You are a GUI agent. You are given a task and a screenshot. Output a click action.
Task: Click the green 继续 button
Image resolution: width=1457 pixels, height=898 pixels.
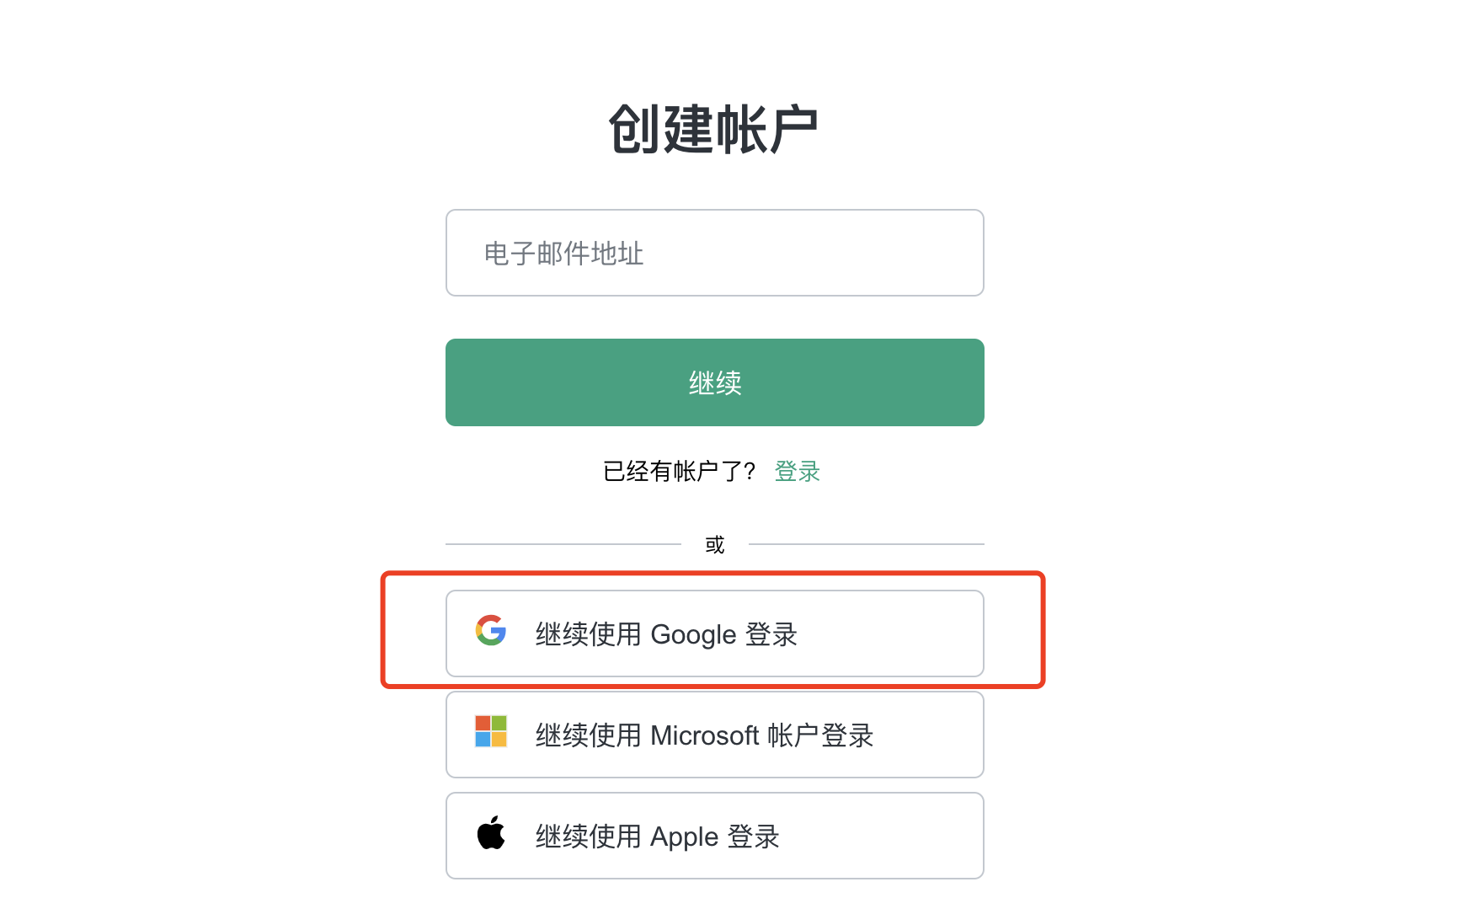pyautogui.click(x=714, y=382)
